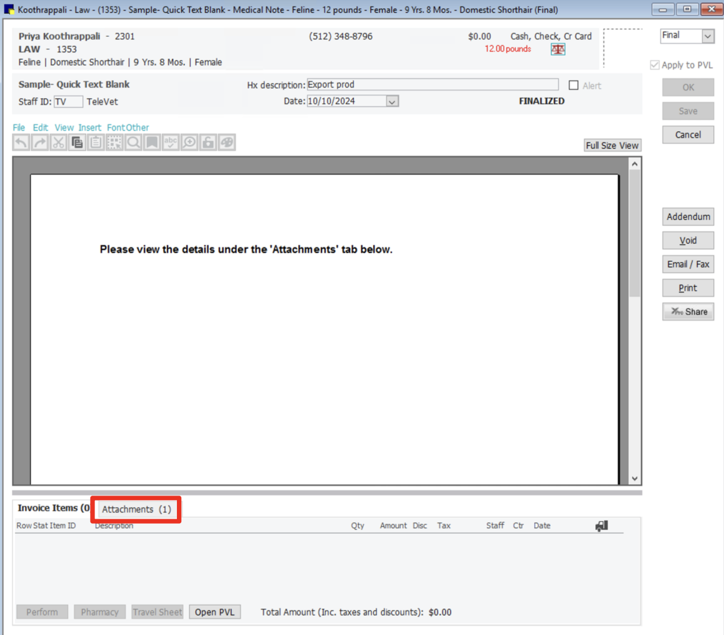Image resolution: width=724 pixels, height=635 pixels.
Task: Open the color palette icon in the toolbar
Action: click(226, 142)
